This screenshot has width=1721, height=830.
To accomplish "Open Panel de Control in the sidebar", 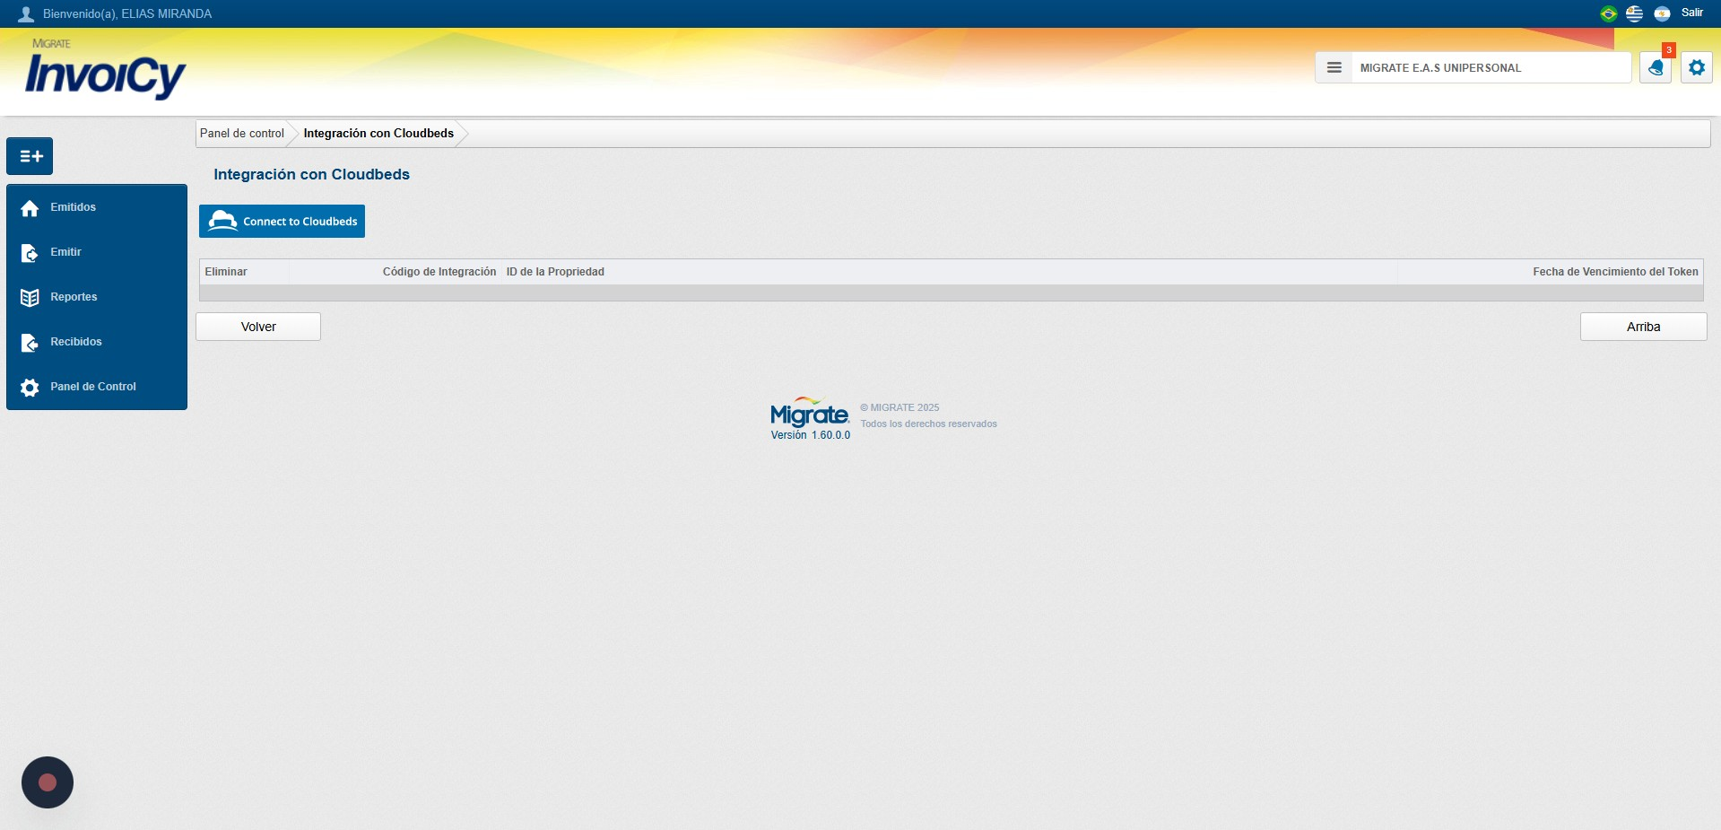I will coord(97,387).
